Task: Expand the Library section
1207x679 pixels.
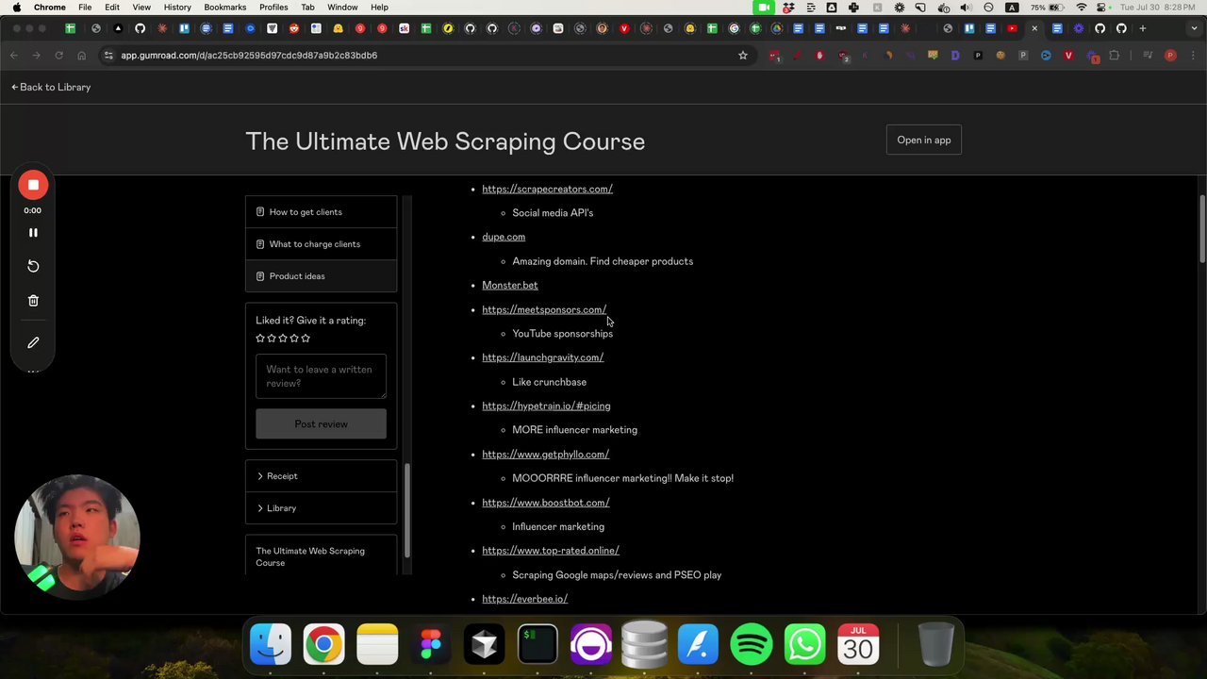Action: pos(321,508)
